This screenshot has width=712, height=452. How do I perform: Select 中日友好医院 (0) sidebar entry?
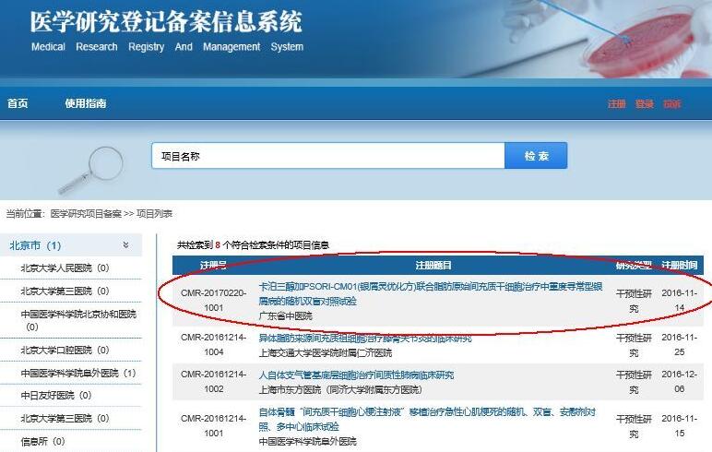56,395
